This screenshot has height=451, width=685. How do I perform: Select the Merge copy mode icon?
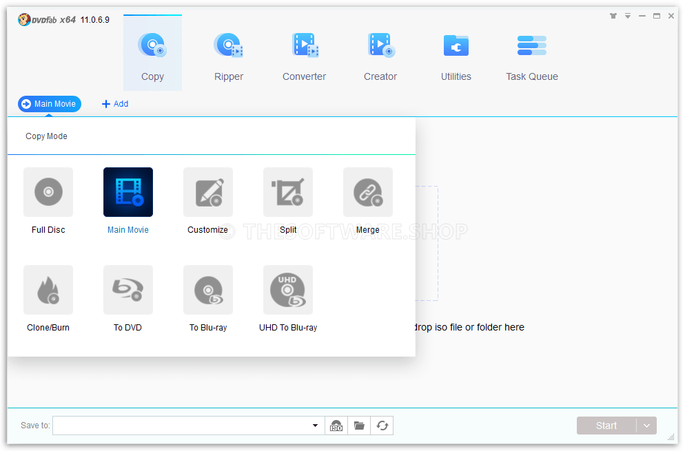[368, 192]
